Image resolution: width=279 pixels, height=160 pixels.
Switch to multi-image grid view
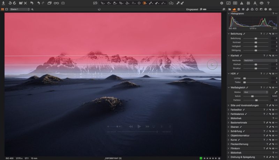coord(2,9)
